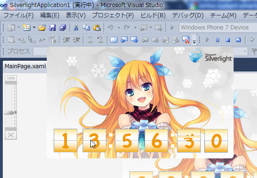
Task: Click the Display Quick Info icon
Action: point(32,40)
